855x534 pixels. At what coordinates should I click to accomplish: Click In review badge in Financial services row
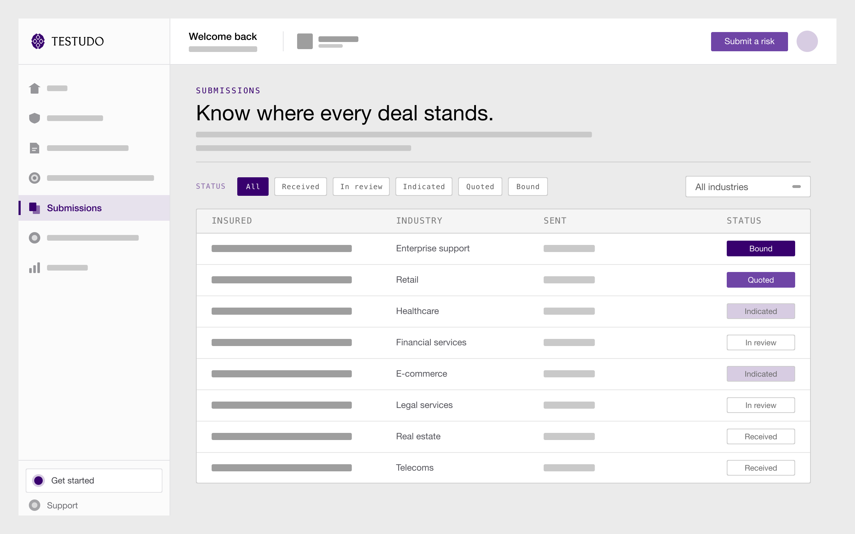coord(761,342)
